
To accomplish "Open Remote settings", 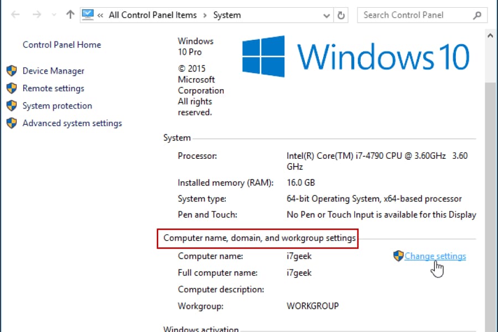I will (x=53, y=89).
